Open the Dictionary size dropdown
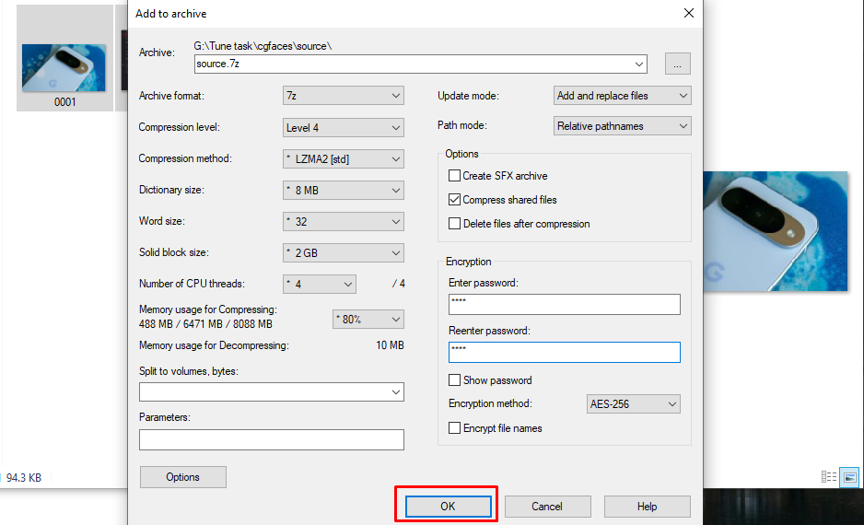864x525 pixels. click(x=344, y=190)
